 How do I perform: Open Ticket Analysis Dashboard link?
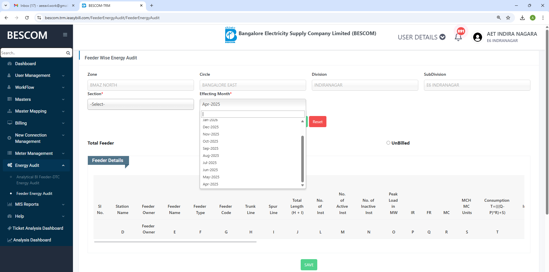38,228
